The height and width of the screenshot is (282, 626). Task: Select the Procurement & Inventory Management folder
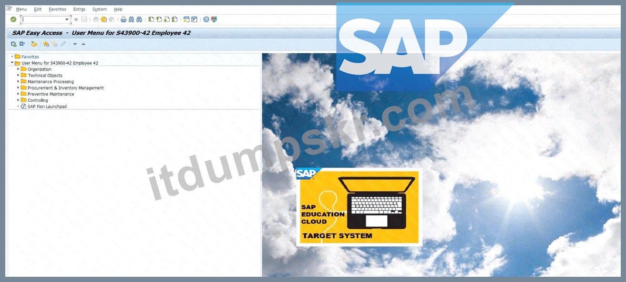(66, 88)
